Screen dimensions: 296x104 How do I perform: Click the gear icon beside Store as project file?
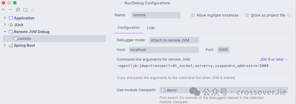click(x=288, y=15)
